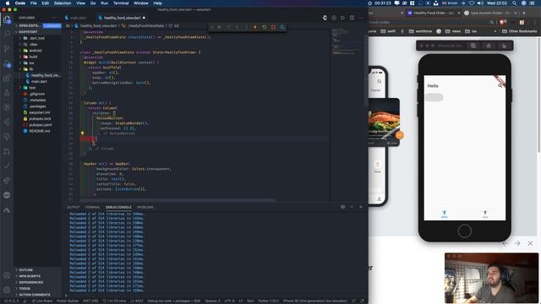Expand the OPEN EDITORS section
The height and width of the screenshot is (304, 541).
point(29,26)
